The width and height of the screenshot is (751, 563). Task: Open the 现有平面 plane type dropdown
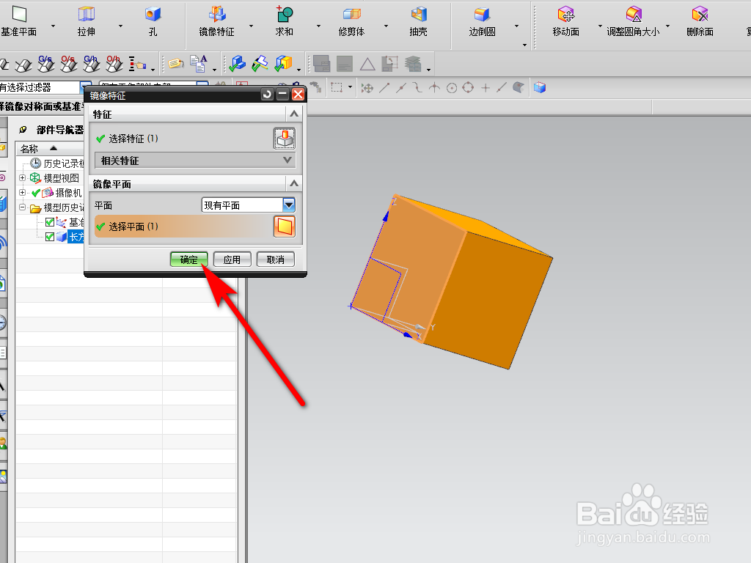(x=289, y=205)
